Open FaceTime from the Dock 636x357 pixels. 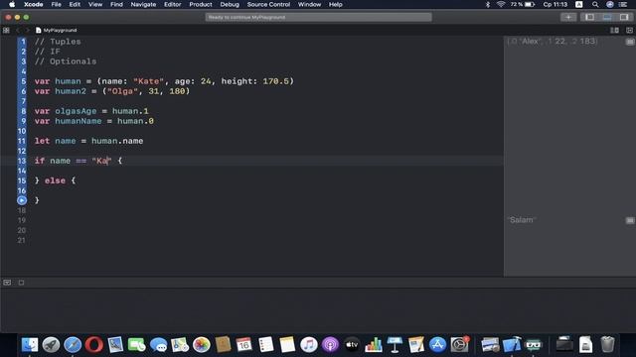pos(137,345)
